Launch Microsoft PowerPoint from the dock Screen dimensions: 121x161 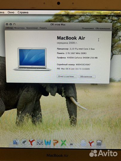point(56,143)
